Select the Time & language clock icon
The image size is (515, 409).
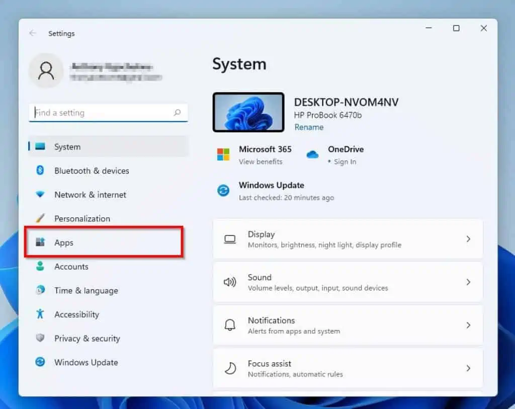[x=40, y=291]
